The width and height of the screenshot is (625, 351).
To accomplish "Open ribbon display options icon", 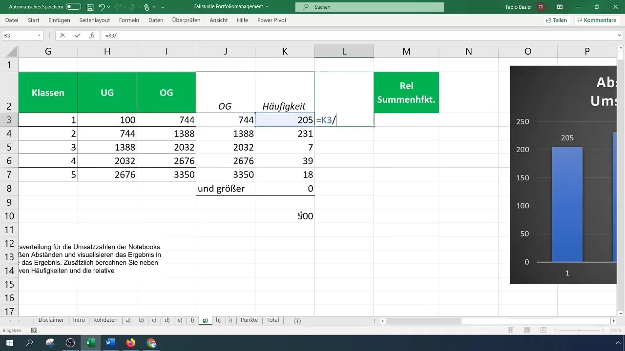I will click(x=560, y=7).
